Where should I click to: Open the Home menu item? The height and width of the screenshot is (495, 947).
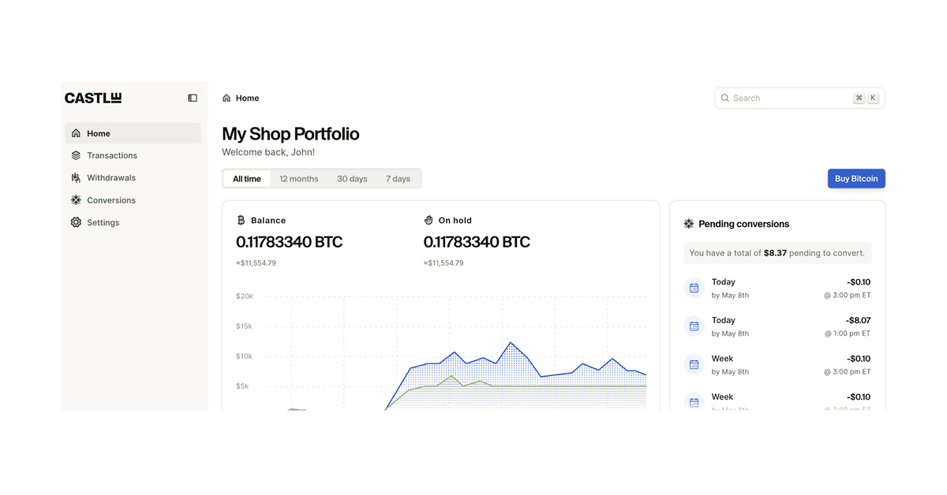coord(133,133)
